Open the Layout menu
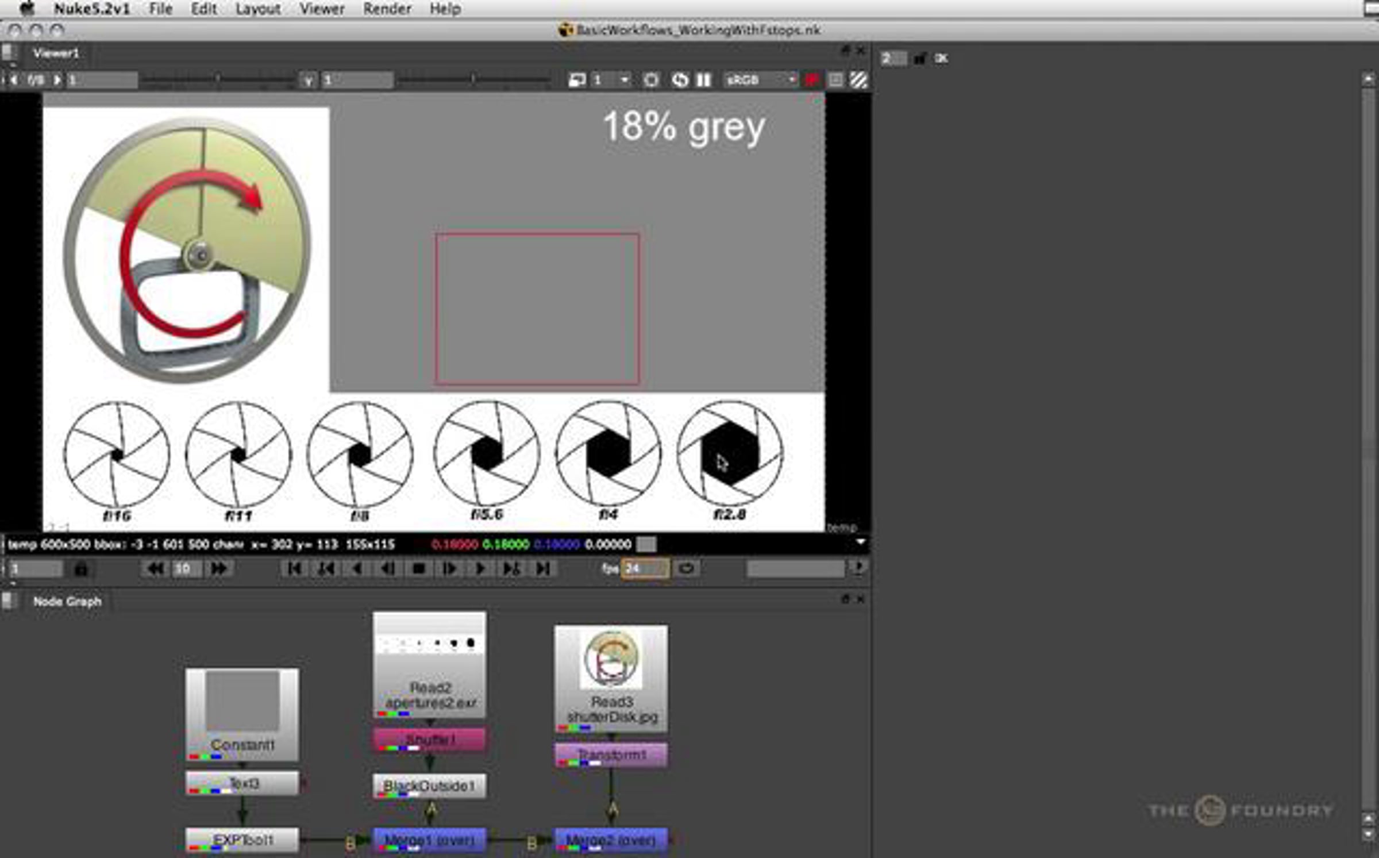Viewport: 1379px width, 858px height. pos(258,9)
